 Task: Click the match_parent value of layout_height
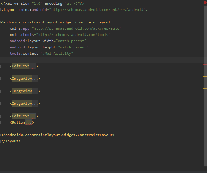click(73, 47)
